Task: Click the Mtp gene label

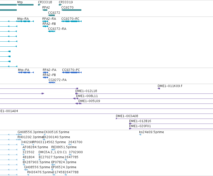Action: [20, 2]
